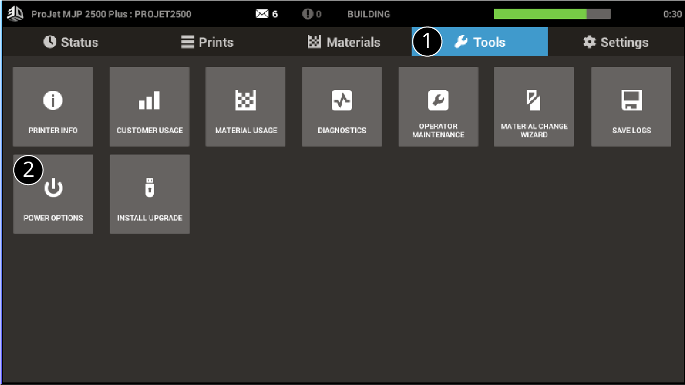
Task: Open the Material Usage tile
Action: (x=245, y=107)
